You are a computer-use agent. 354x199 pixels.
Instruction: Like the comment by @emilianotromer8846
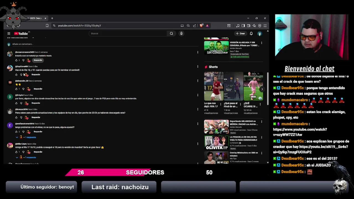pos(16,132)
